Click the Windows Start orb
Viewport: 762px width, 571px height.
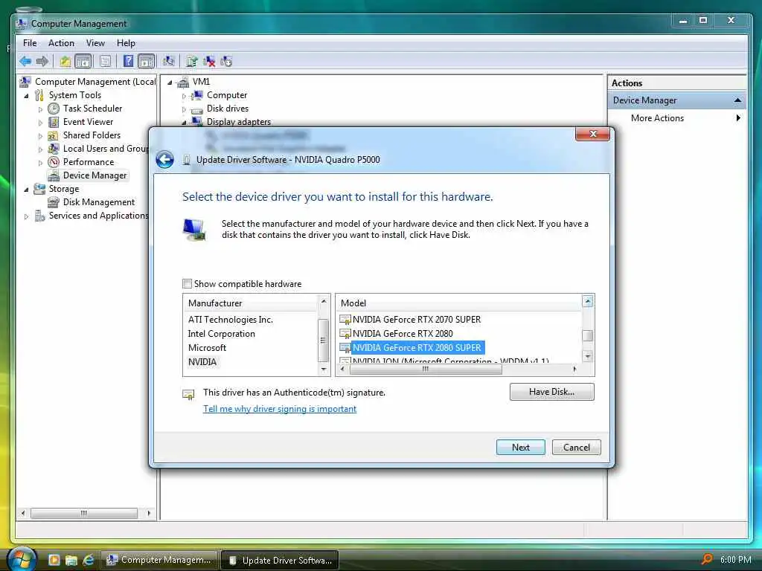click(x=22, y=559)
